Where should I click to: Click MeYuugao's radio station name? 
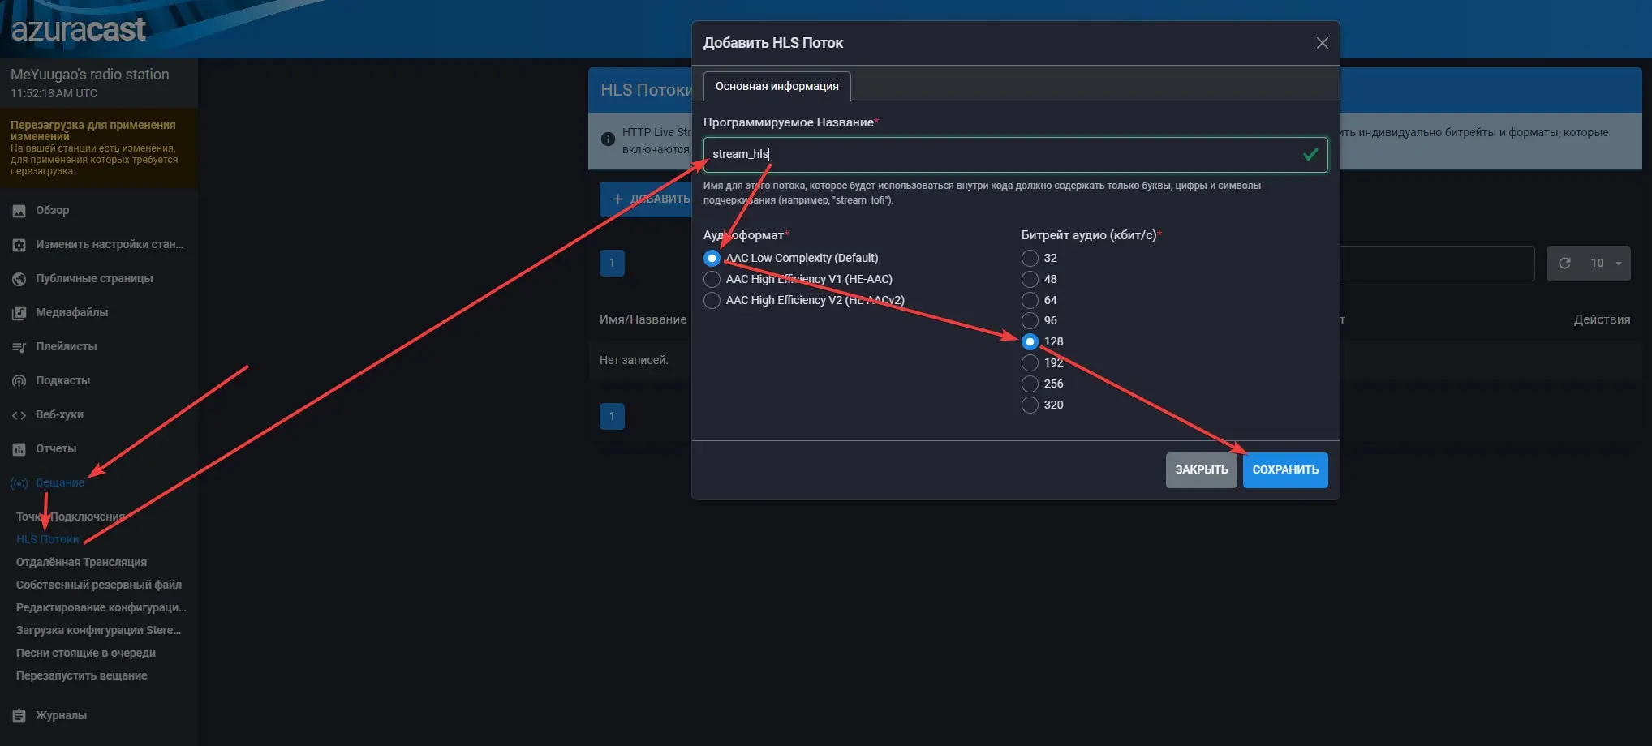pyautogui.click(x=90, y=75)
